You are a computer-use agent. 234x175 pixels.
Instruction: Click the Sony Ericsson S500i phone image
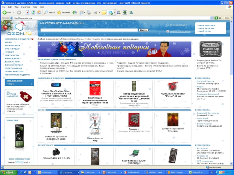coord(19,136)
